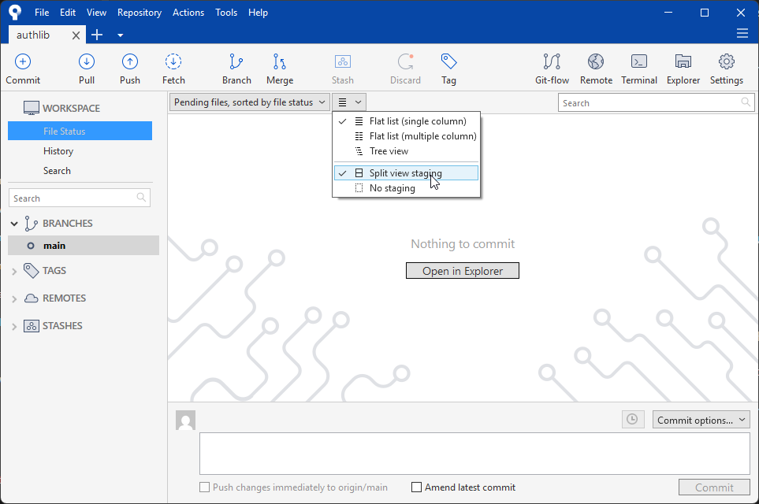Open Pending files sort dropdown
This screenshot has height=504, width=759.
250,102
